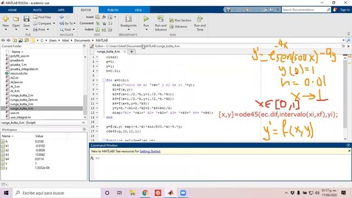Viewport: 352px width, 198px height.
Task: Click Advance in the Run group
Action: coord(178,26)
